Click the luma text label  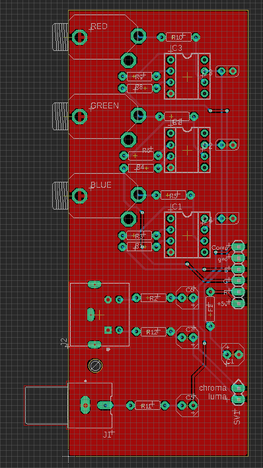(x=218, y=397)
